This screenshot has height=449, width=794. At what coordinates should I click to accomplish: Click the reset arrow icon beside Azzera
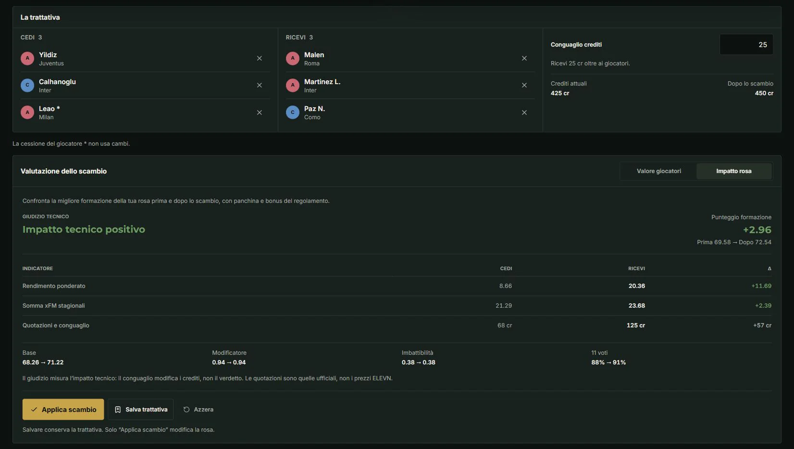186,410
